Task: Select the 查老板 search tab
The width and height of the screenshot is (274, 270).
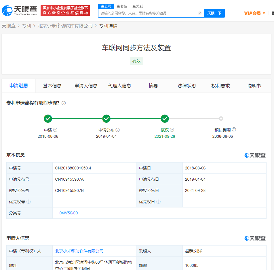Action: click(122, 6)
